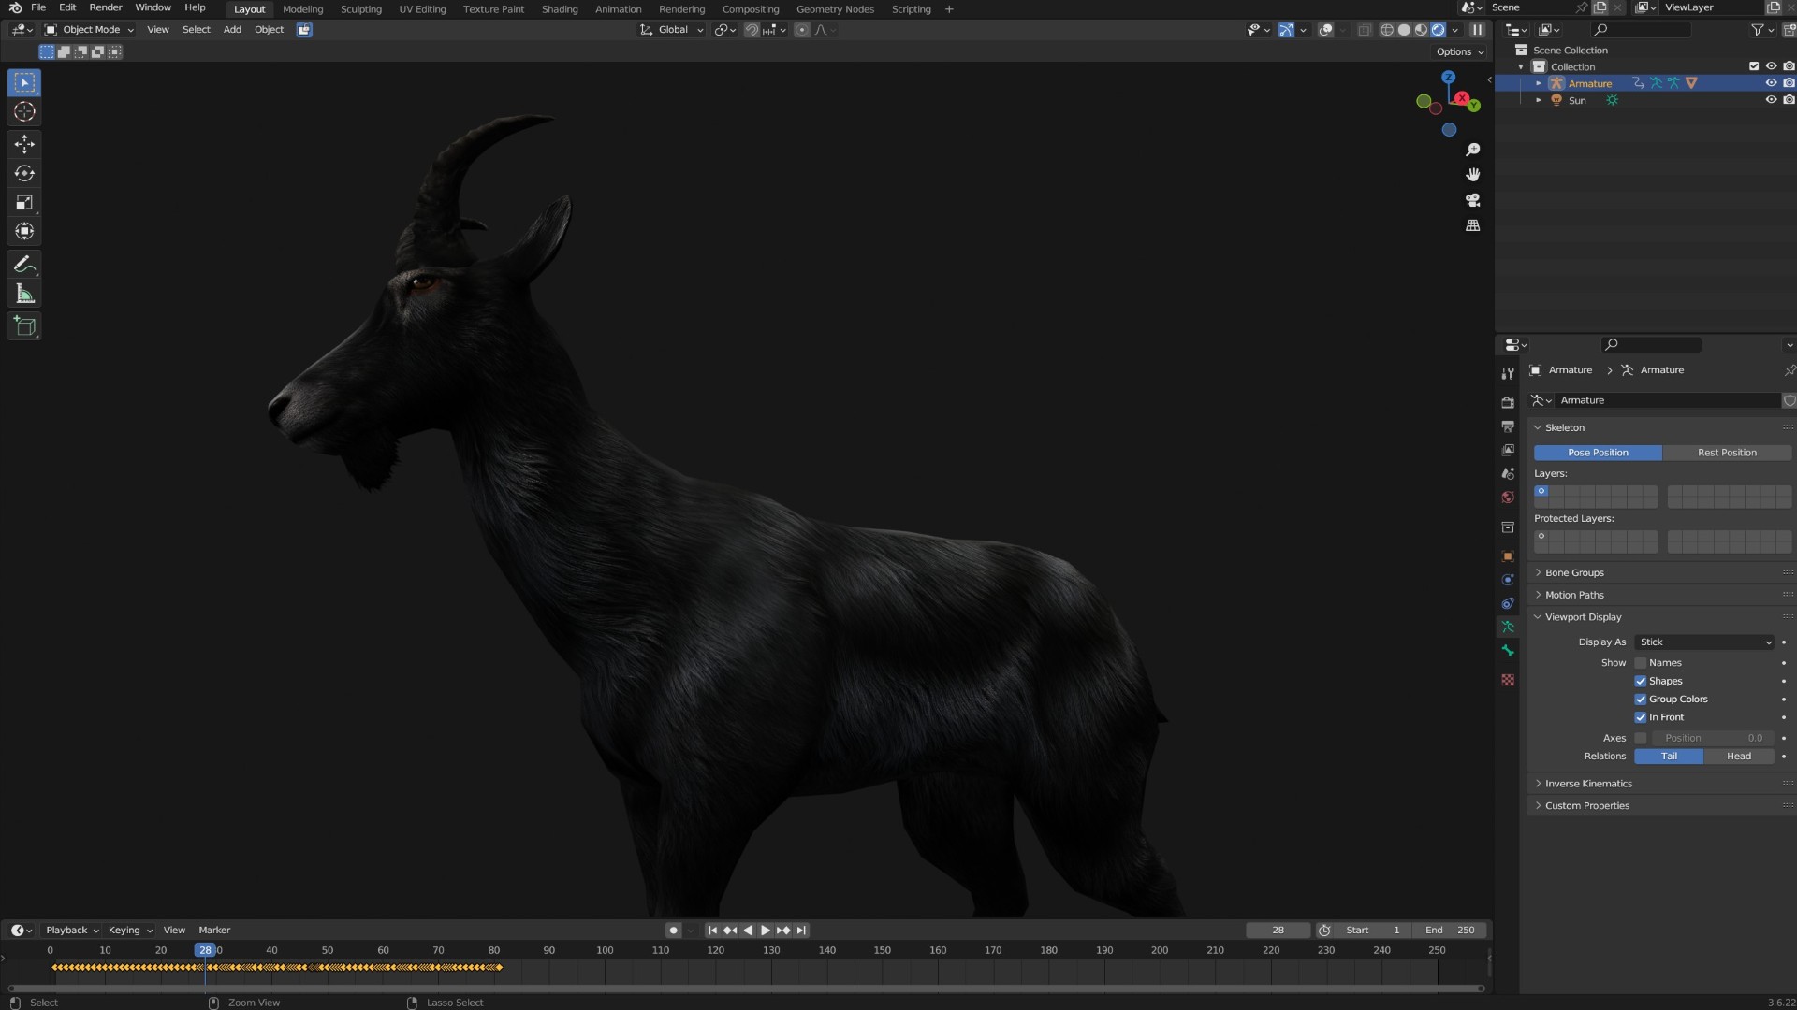Enable the Axes checkbox
This screenshot has width=1797, height=1010.
point(1641,739)
